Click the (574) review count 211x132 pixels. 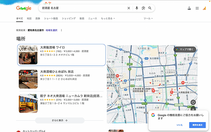tap(59, 100)
